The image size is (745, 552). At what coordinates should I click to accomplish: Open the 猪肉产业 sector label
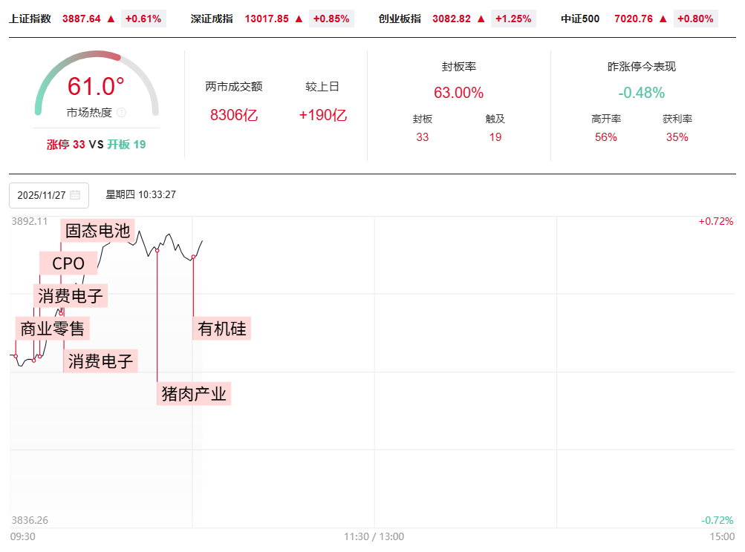click(x=193, y=393)
